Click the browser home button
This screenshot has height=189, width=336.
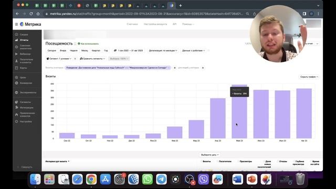tap(38, 14)
